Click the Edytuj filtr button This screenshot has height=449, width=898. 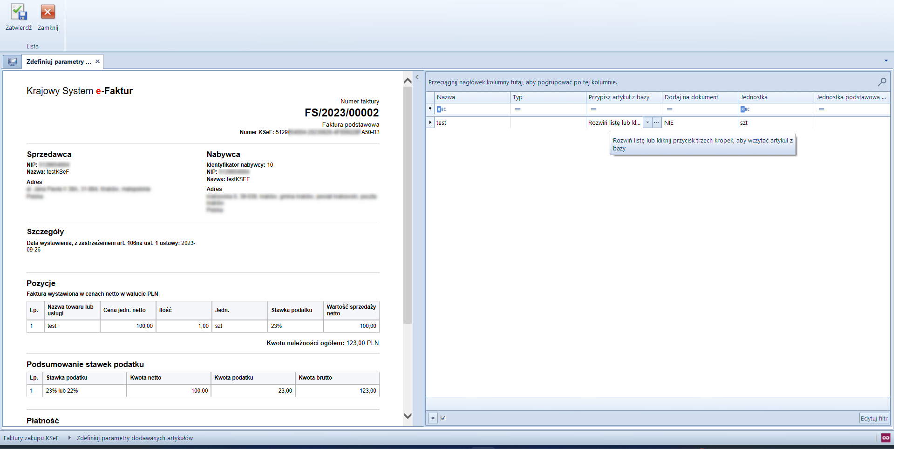tap(874, 418)
